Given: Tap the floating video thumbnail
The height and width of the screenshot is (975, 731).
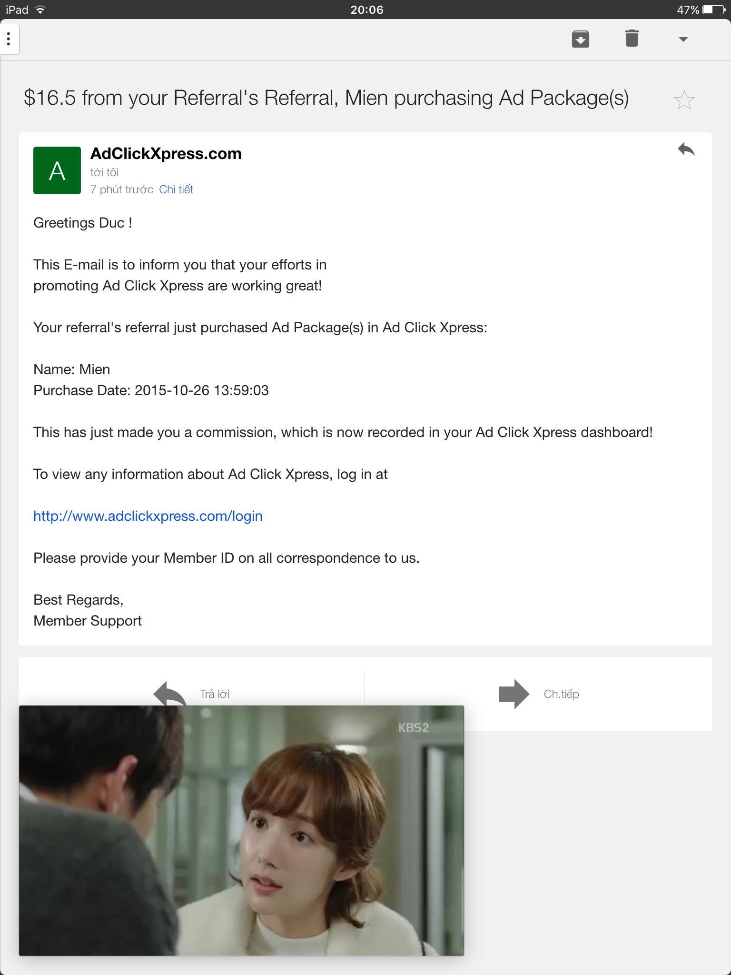Looking at the screenshot, I should tap(241, 830).
